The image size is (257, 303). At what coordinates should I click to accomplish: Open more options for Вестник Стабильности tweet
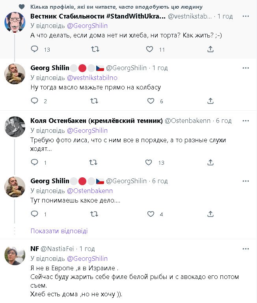pyautogui.click(x=246, y=17)
